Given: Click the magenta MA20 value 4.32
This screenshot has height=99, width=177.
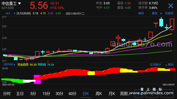Looking at the screenshot, I should tap(50, 14).
